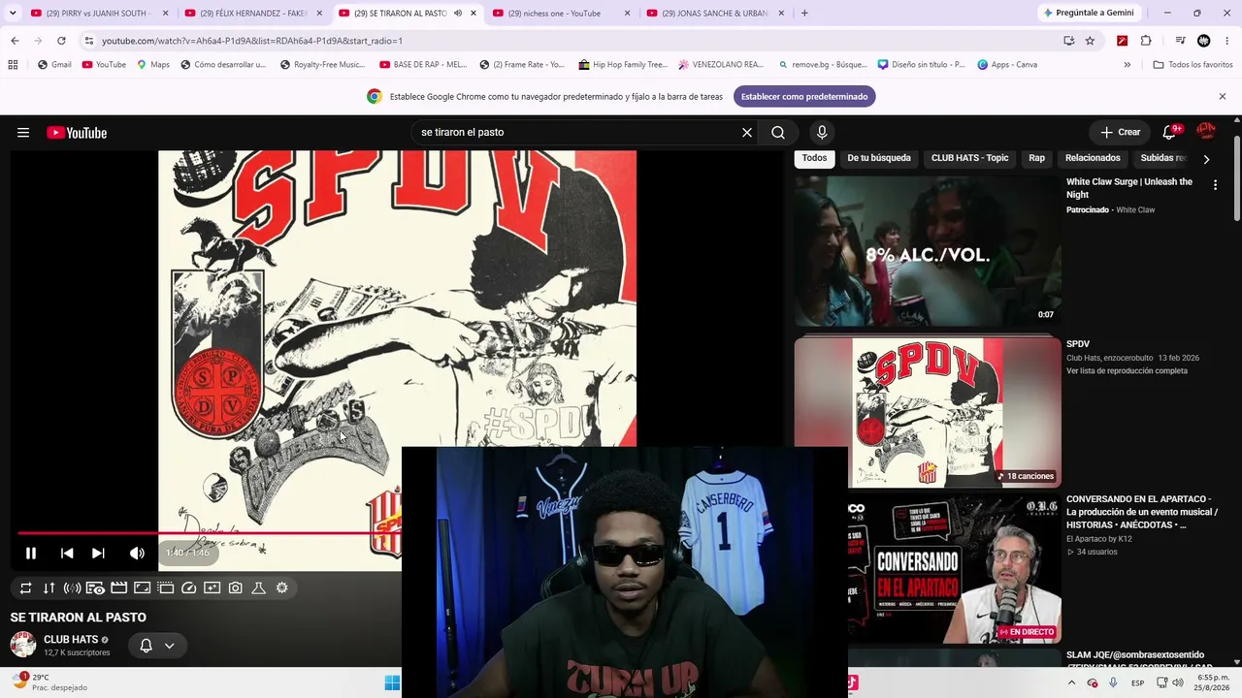Open the YouTube guide hamburger menu
The width and height of the screenshot is (1242, 698).
pos(23,133)
